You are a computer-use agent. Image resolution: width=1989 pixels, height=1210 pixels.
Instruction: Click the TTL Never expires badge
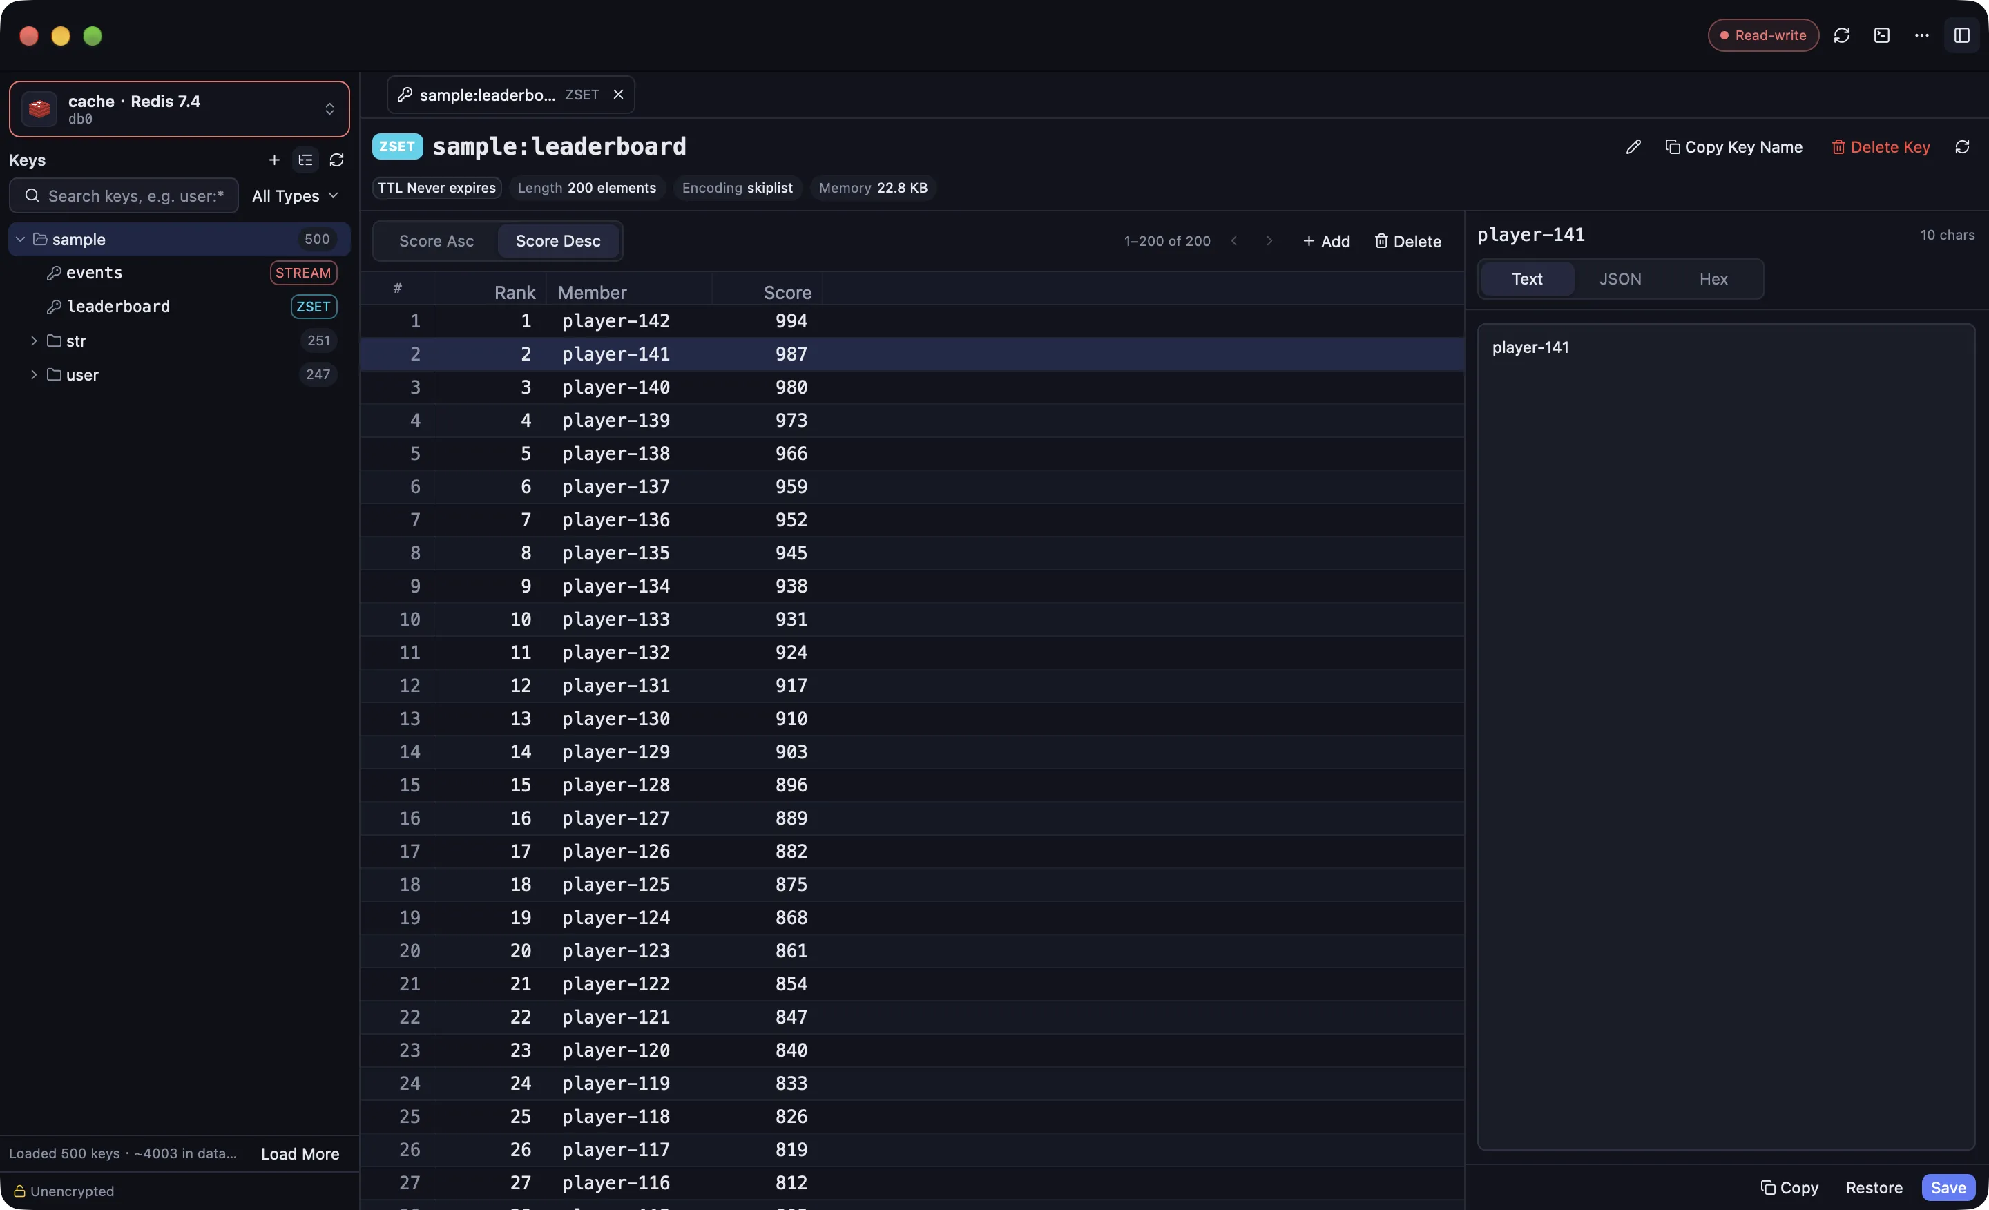[x=436, y=188]
